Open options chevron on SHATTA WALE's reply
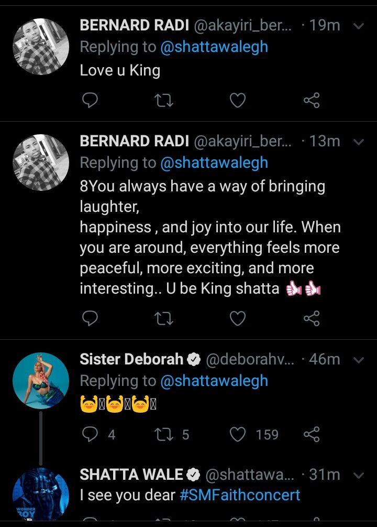 click(x=359, y=475)
